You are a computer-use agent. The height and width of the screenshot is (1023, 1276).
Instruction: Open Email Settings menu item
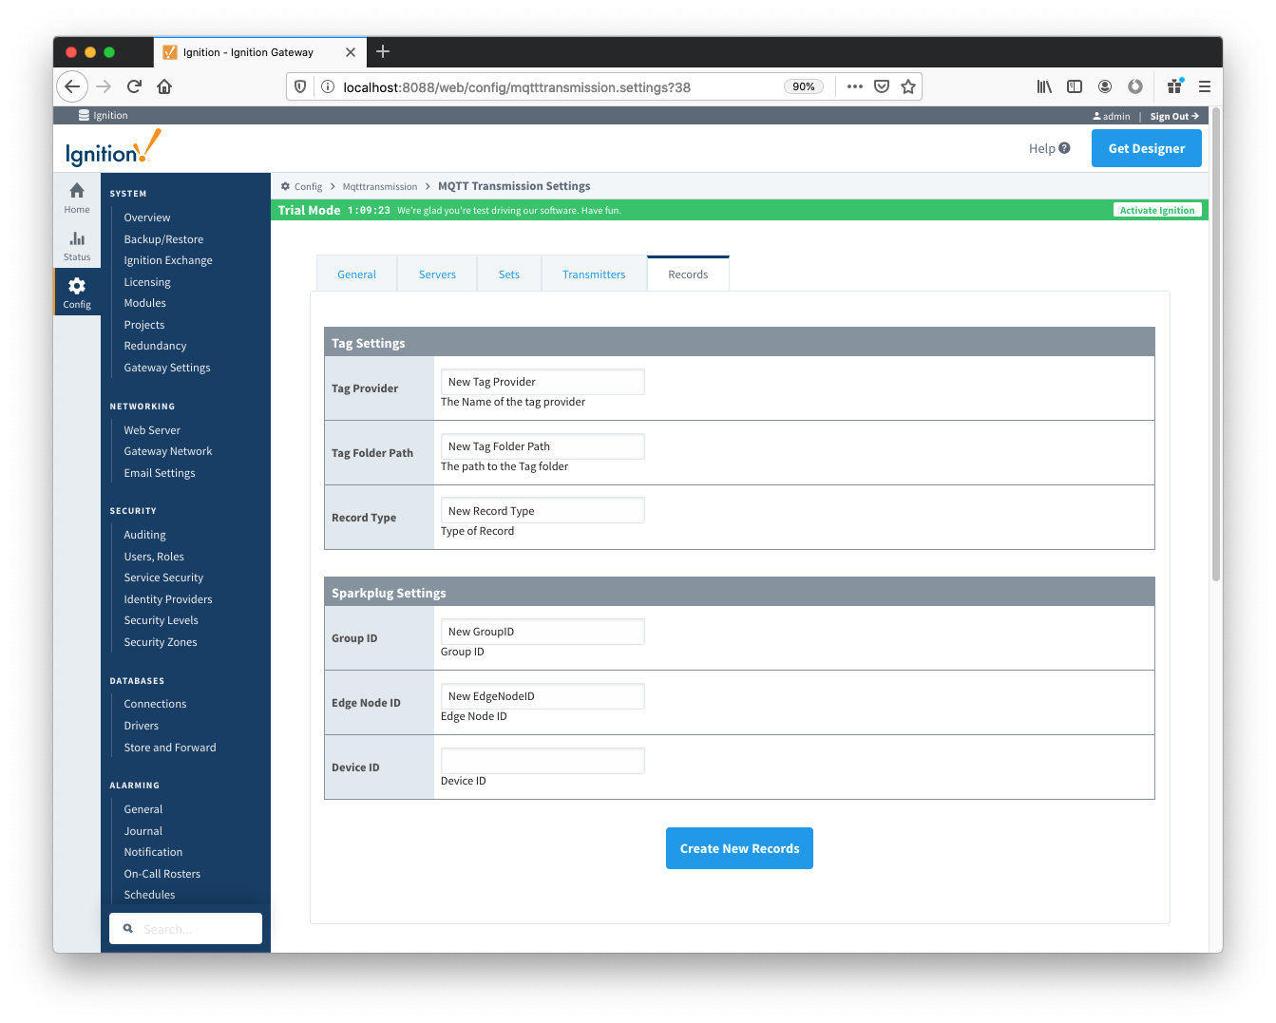160,473
